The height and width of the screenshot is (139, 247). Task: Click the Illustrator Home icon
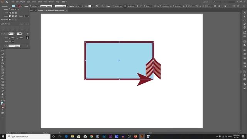[x=7, y=2]
